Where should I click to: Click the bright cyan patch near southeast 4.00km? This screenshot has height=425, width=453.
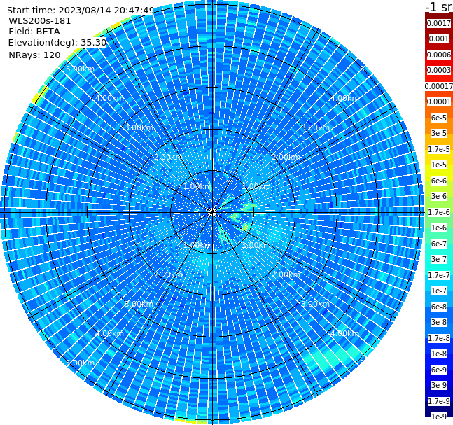333,358
